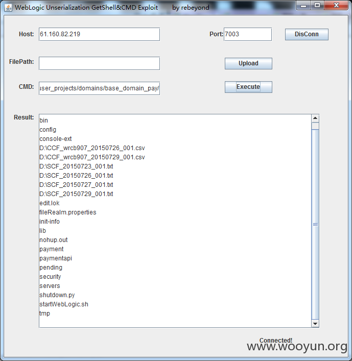This screenshot has width=352, height=361.
Task: Close the WebLogic Exploit window
Action: point(336,6)
